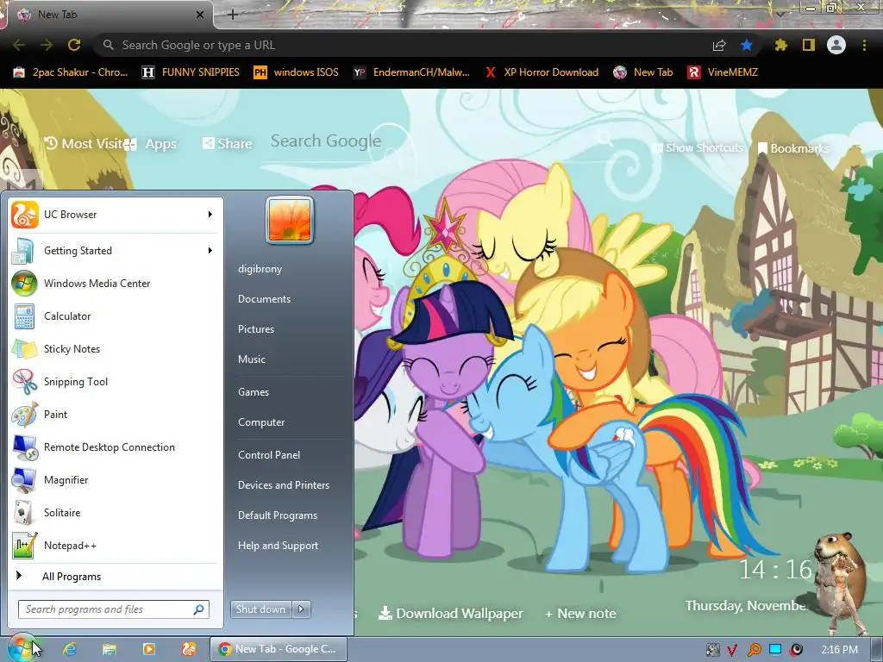Go back in Chrome
The image size is (883, 662).
point(19,45)
